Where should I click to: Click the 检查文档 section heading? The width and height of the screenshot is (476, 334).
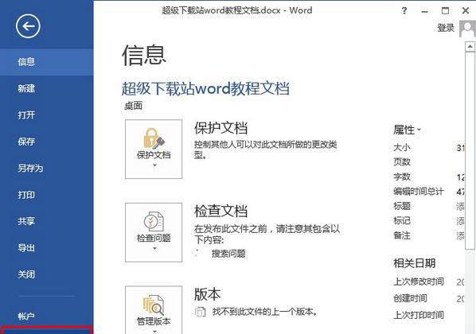coord(220,211)
